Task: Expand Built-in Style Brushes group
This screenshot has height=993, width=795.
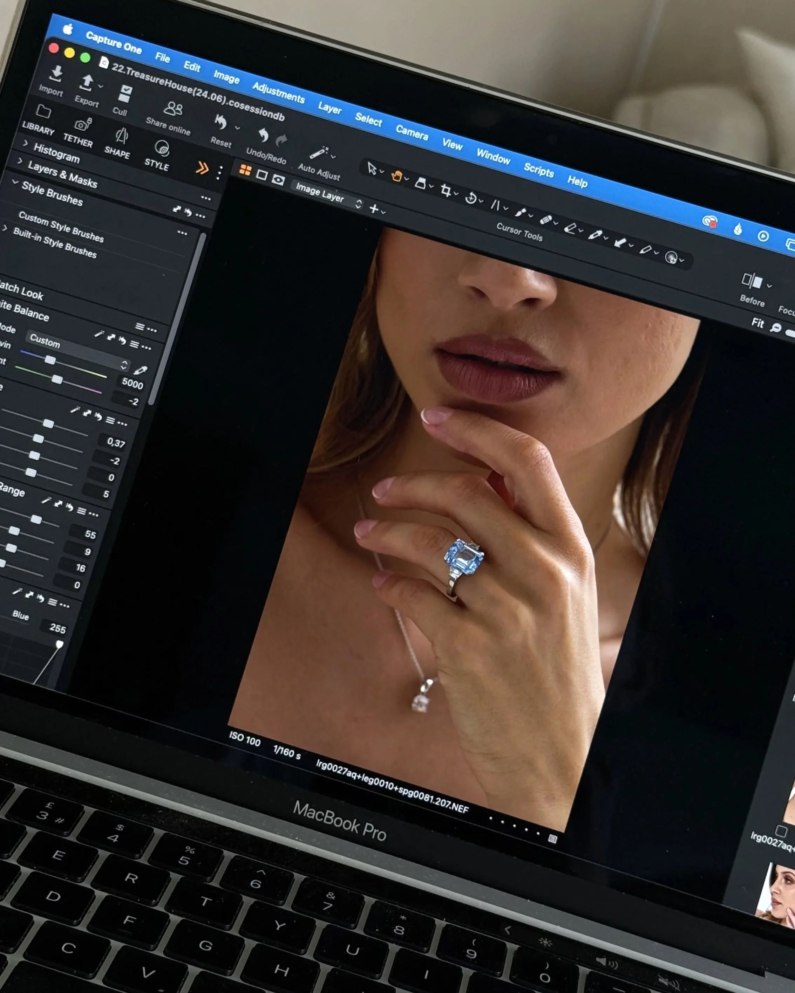Action: click(5, 228)
